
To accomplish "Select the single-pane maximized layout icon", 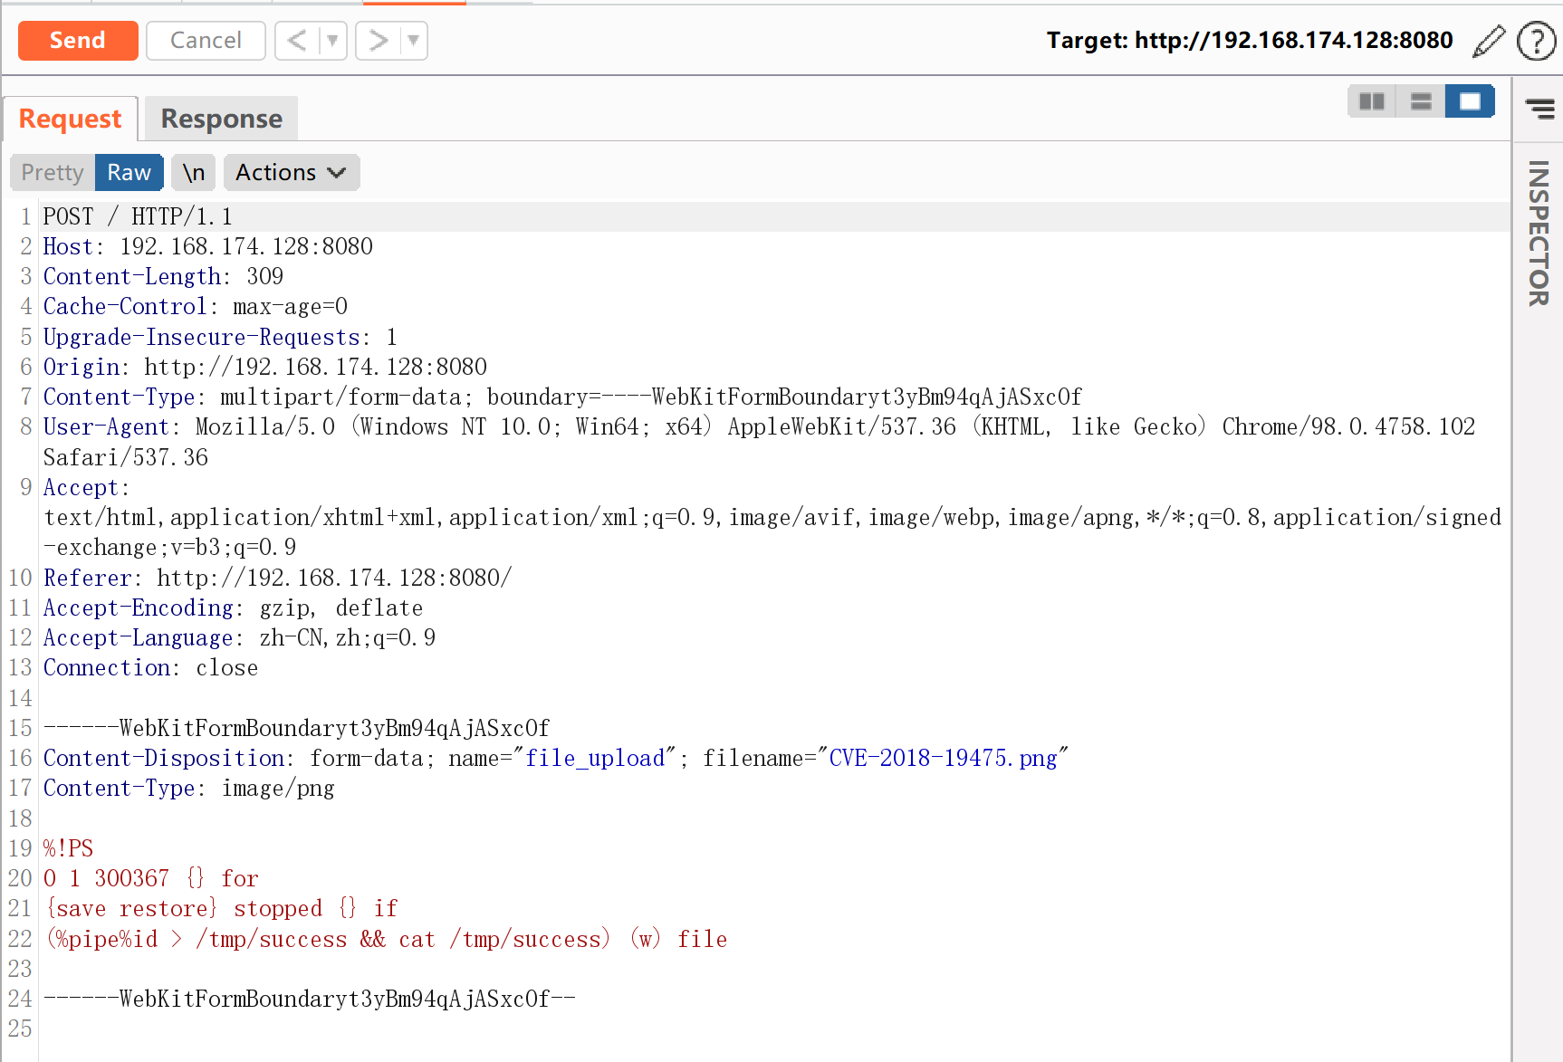I will 1469,101.
